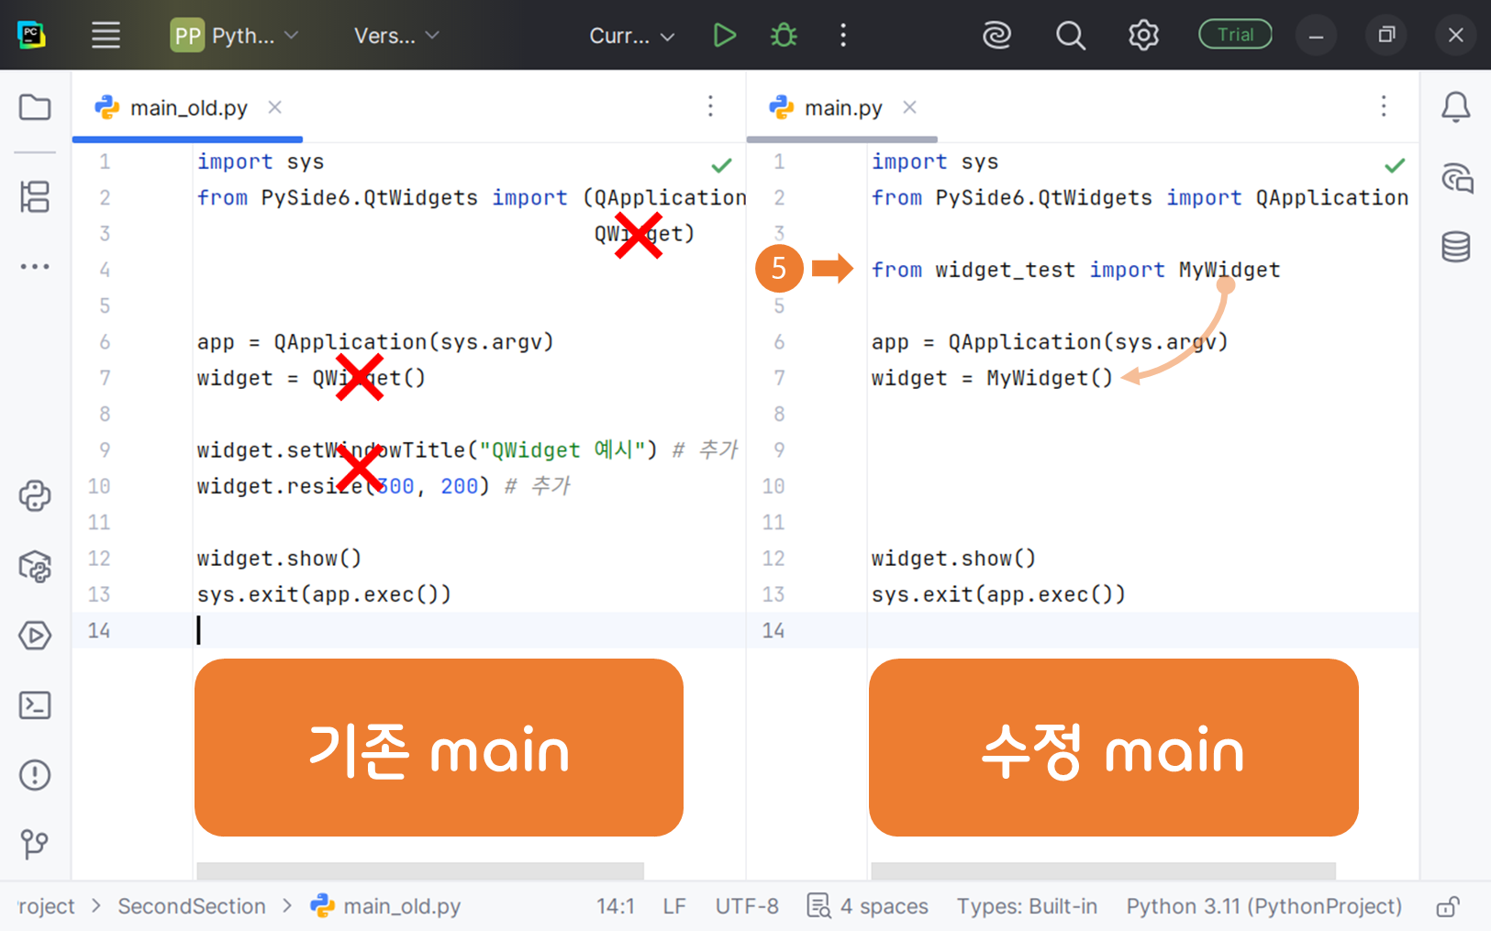This screenshot has width=1491, height=931.
Task: Open the AI chat tool window on right
Action: point(1456,178)
